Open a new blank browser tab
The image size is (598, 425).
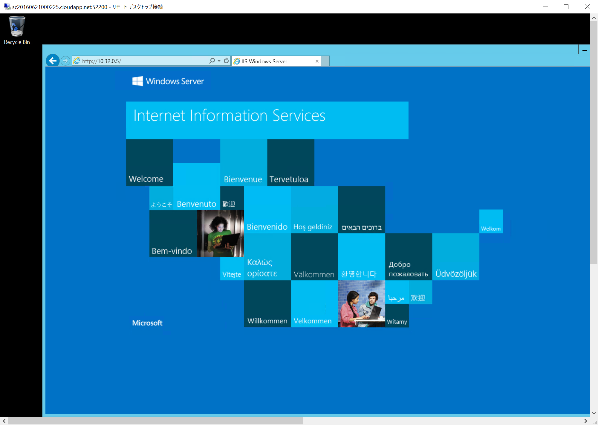325,61
